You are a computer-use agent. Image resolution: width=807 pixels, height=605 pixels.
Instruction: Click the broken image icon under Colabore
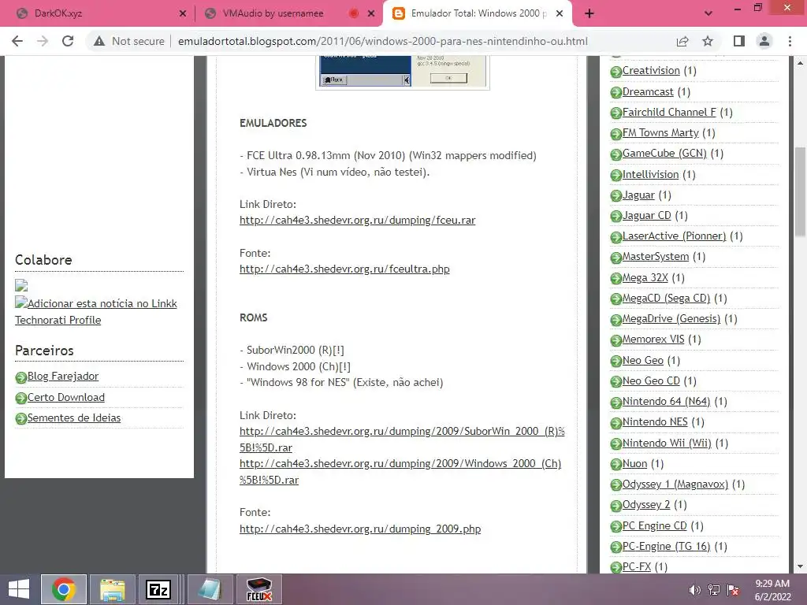pyautogui.click(x=21, y=285)
